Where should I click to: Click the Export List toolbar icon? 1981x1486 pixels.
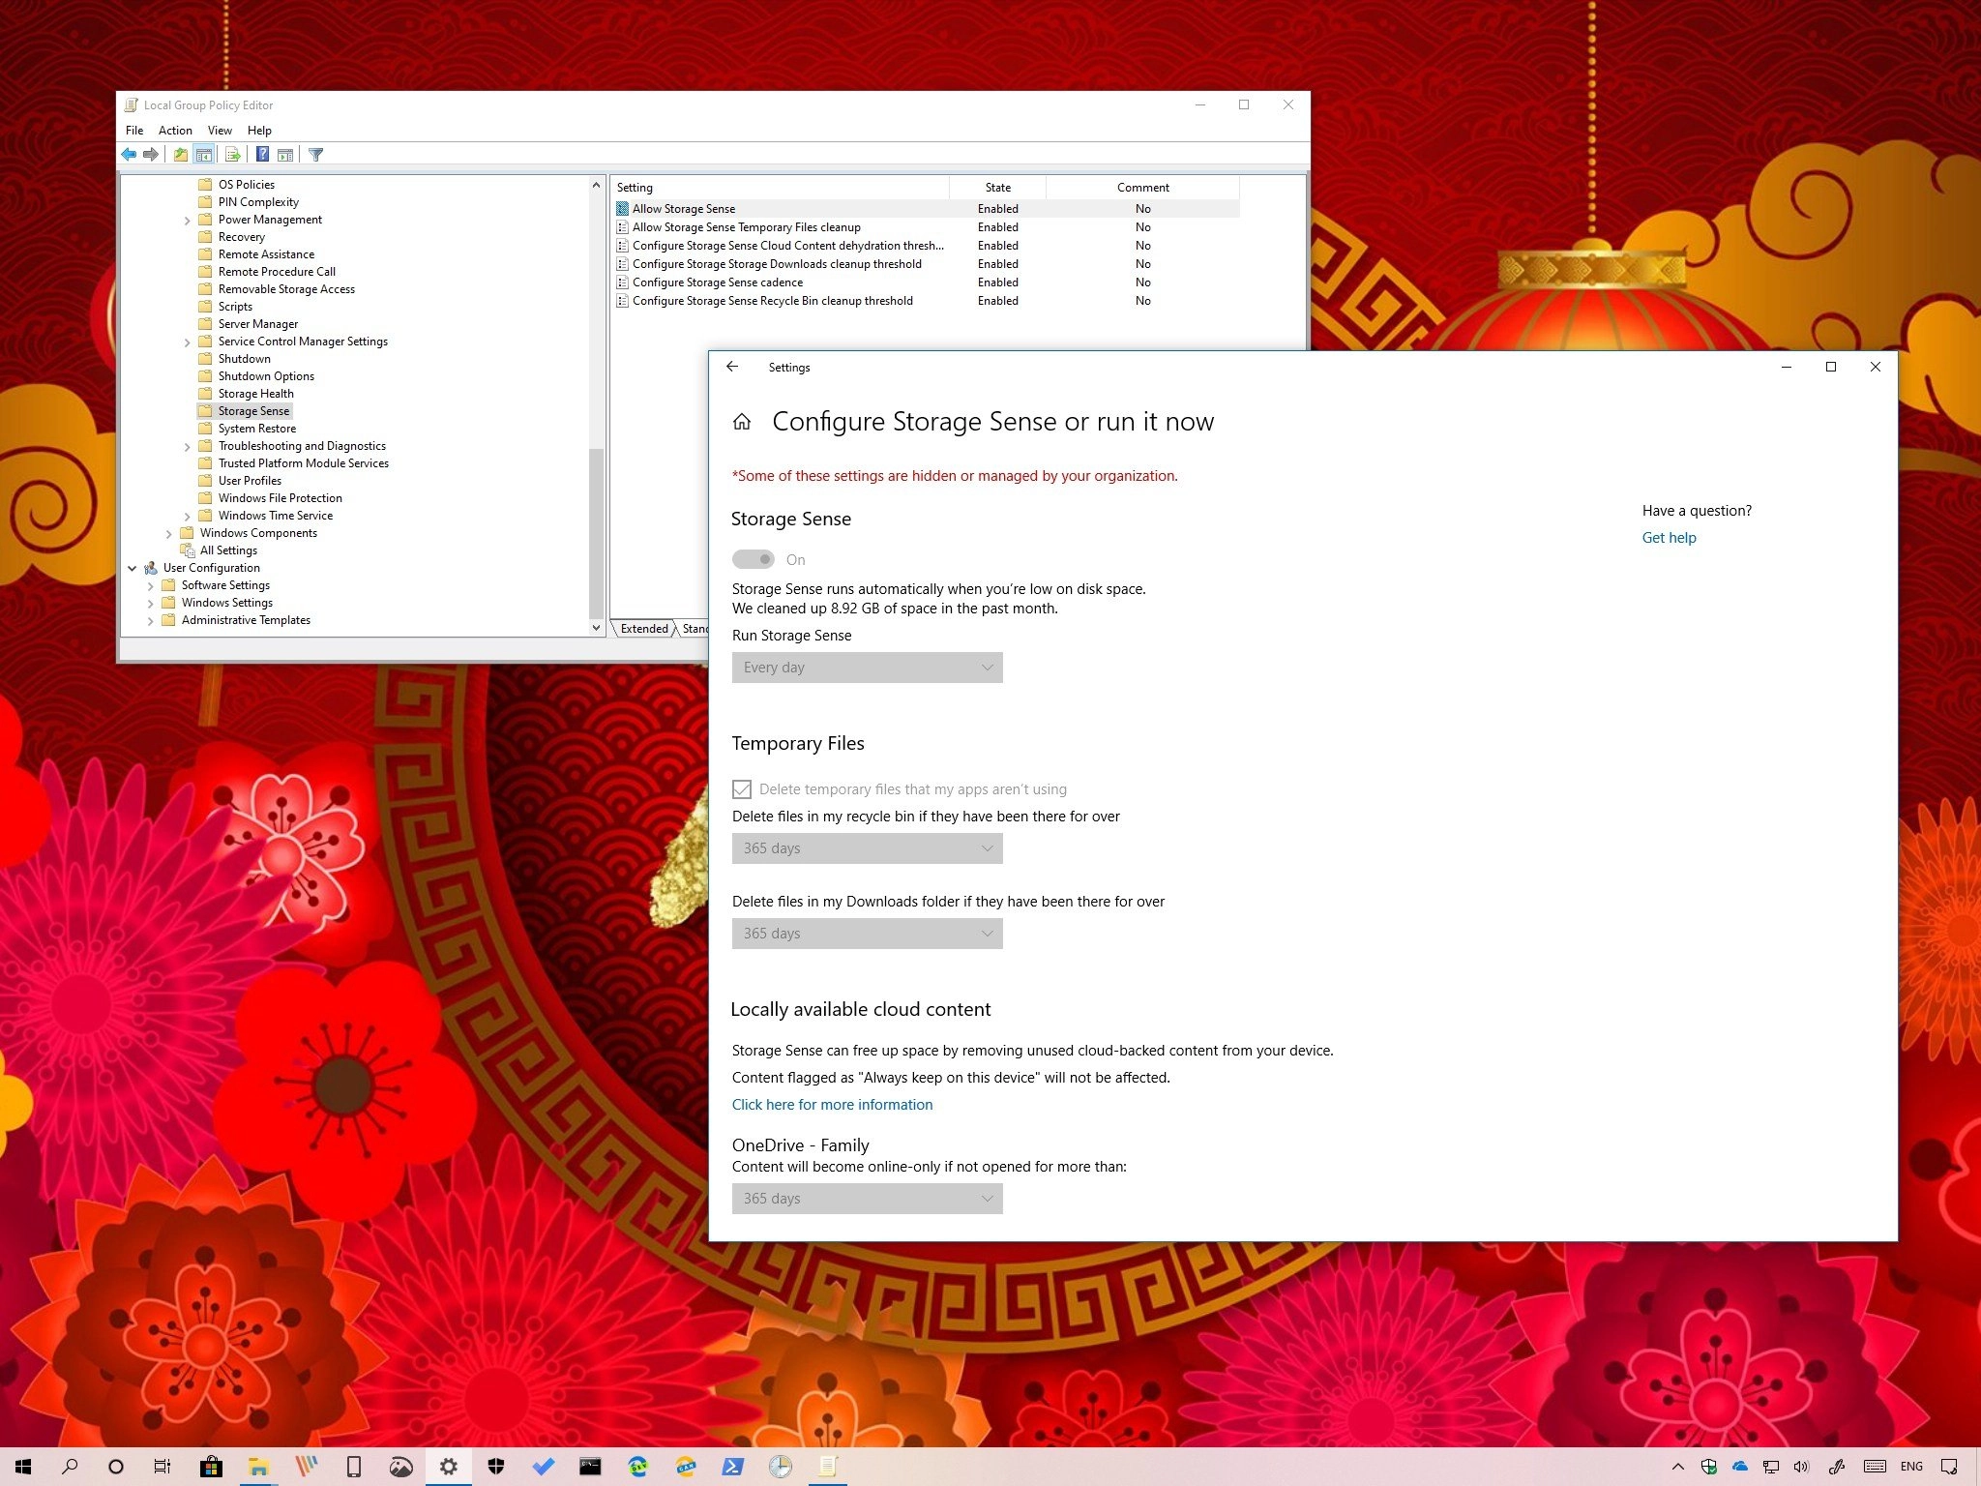coord(232,155)
